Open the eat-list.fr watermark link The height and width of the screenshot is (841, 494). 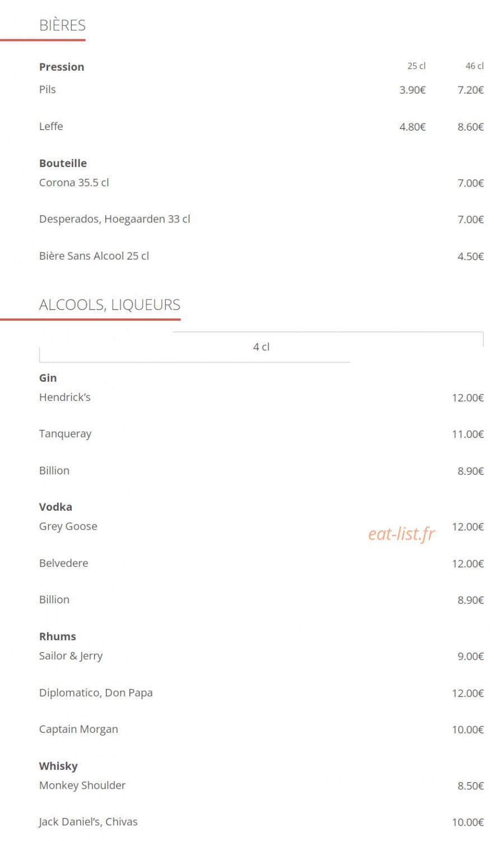402,534
